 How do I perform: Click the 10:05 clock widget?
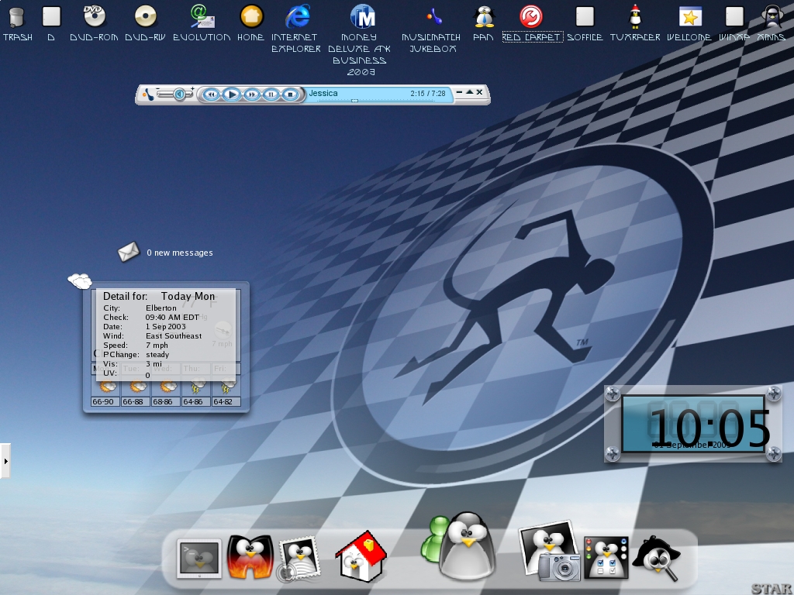pyautogui.click(x=693, y=424)
